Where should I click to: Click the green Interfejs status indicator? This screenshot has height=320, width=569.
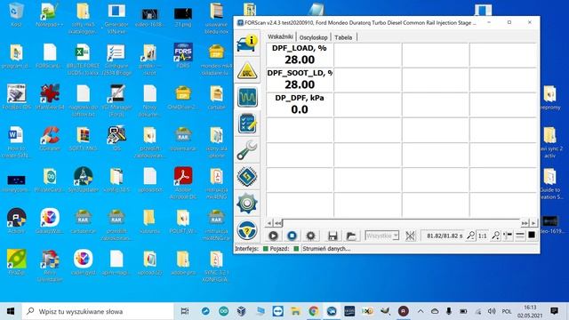[265, 249]
